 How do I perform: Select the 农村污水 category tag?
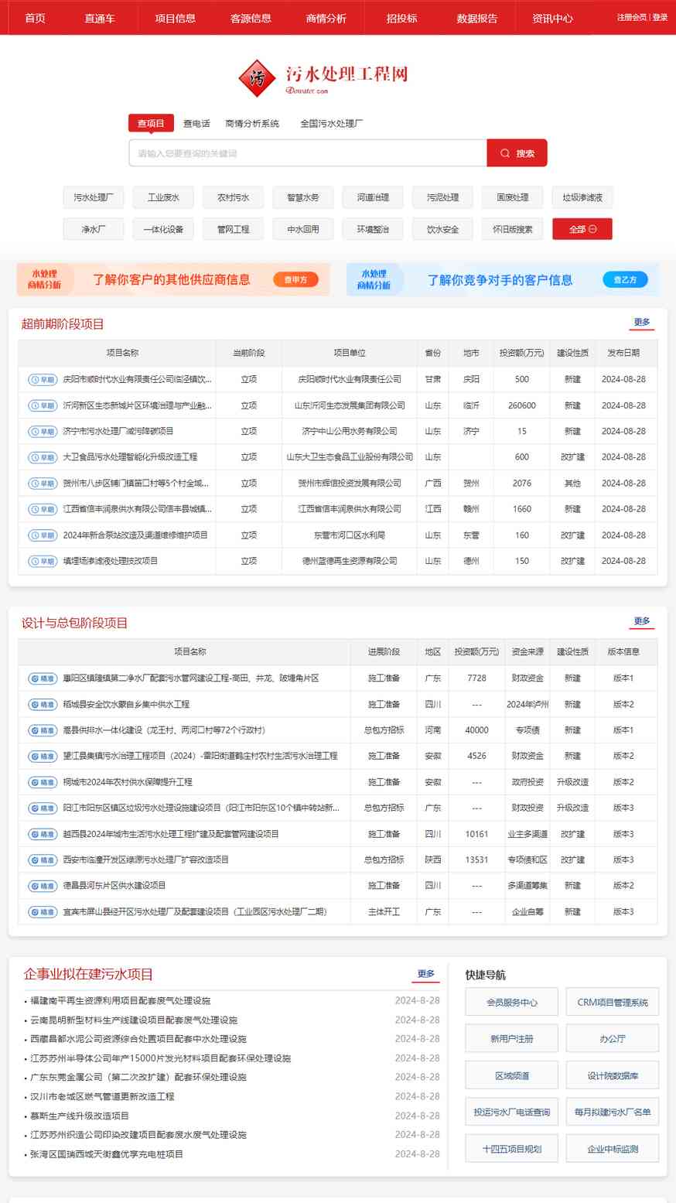click(233, 197)
